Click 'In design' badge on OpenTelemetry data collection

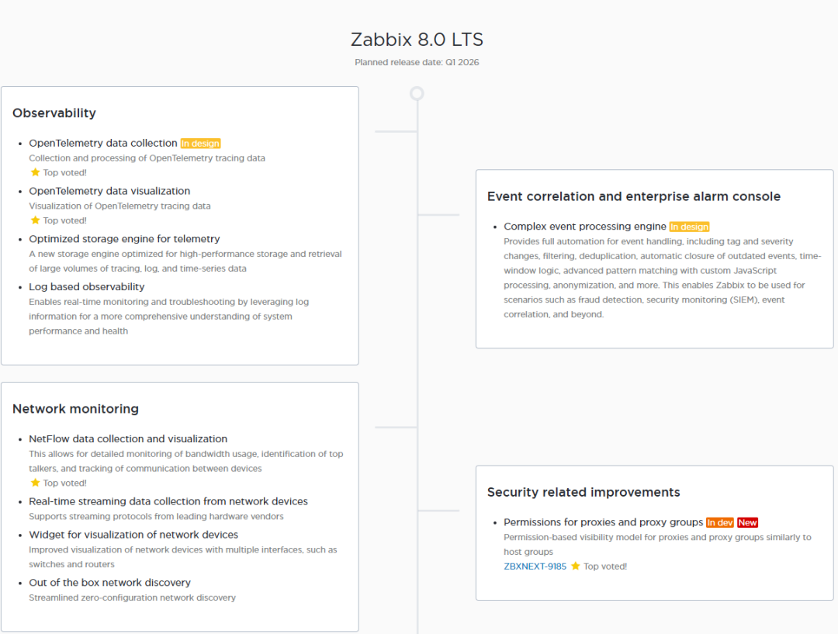tap(201, 144)
